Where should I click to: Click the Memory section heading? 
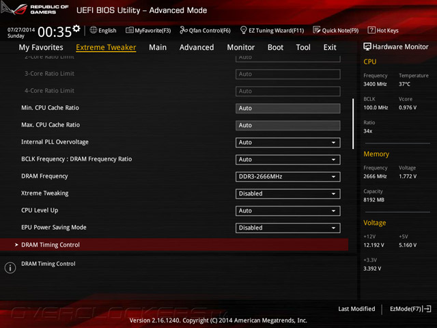click(x=376, y=154)
